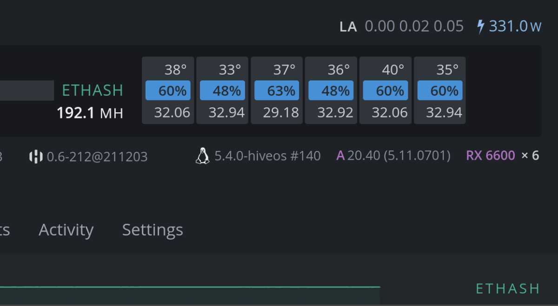Click the ETHASH chart legend label

[x=508, y=289]
